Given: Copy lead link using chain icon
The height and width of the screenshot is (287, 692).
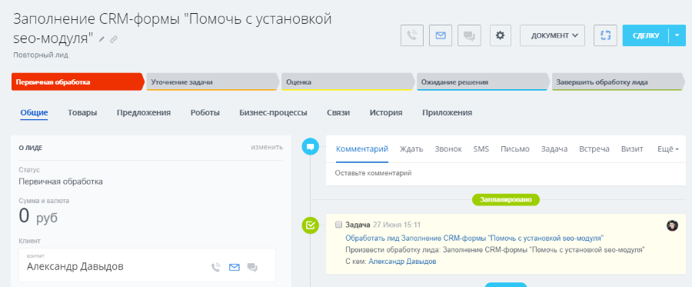Looking at the screenshot, I should click(114, 39).
